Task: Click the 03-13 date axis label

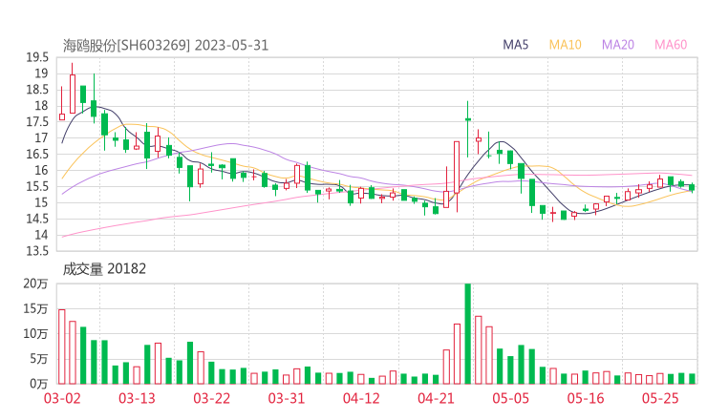Action: 137,399
